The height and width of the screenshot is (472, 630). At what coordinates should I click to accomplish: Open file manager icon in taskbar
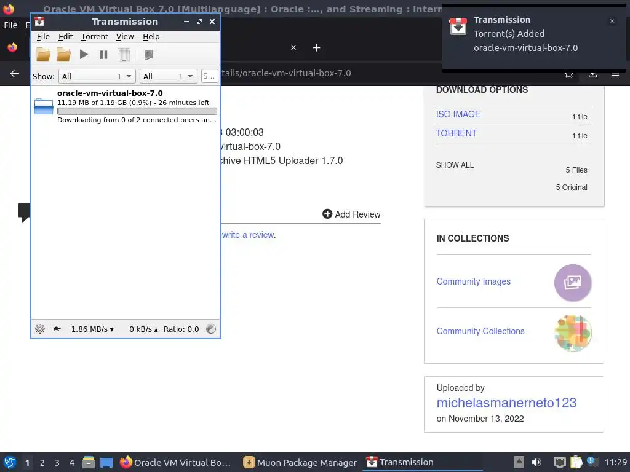(x=89, y=462)
